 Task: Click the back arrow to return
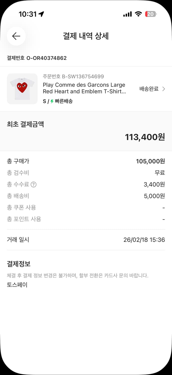pyautogui.click(x=16, y=36)
